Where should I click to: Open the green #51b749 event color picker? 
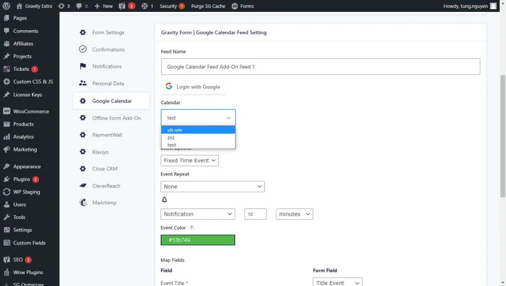[x=198, y=240]
